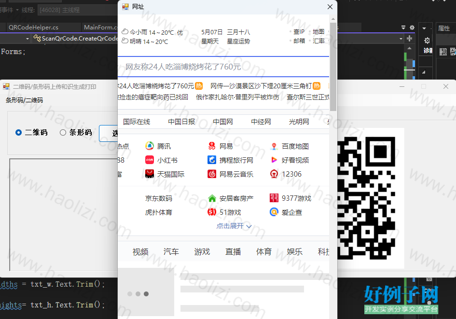This screenshot has height=319, width=456.
Task: Click the Visual Studio settings gear icon
Action: click(412, 28)
